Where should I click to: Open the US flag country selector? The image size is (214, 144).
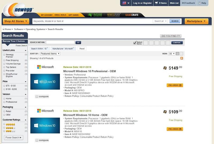126,3
